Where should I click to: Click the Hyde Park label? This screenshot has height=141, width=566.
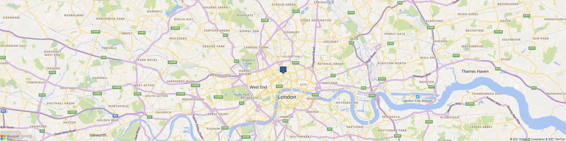[x=242, y=94]
